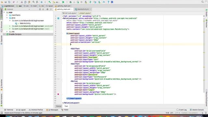Click the Paste toolbar icon
Viewport: 208px width, 117px height.
(29, 2)
